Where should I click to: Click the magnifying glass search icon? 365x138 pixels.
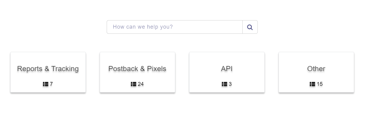click(x=250, y=27)
